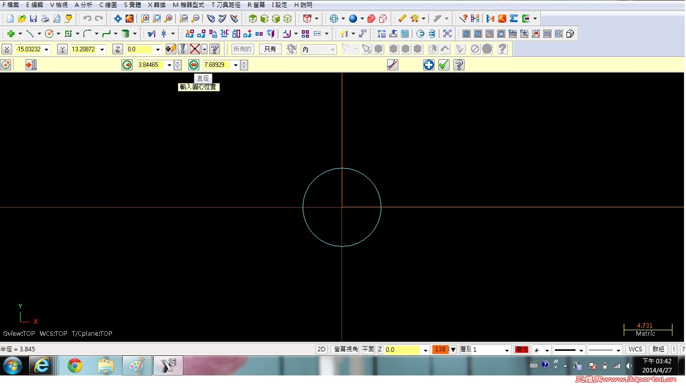Viewport: 686px width, 386px height.
Task: Open the V 檢視 menu
Action: [59, 5]
